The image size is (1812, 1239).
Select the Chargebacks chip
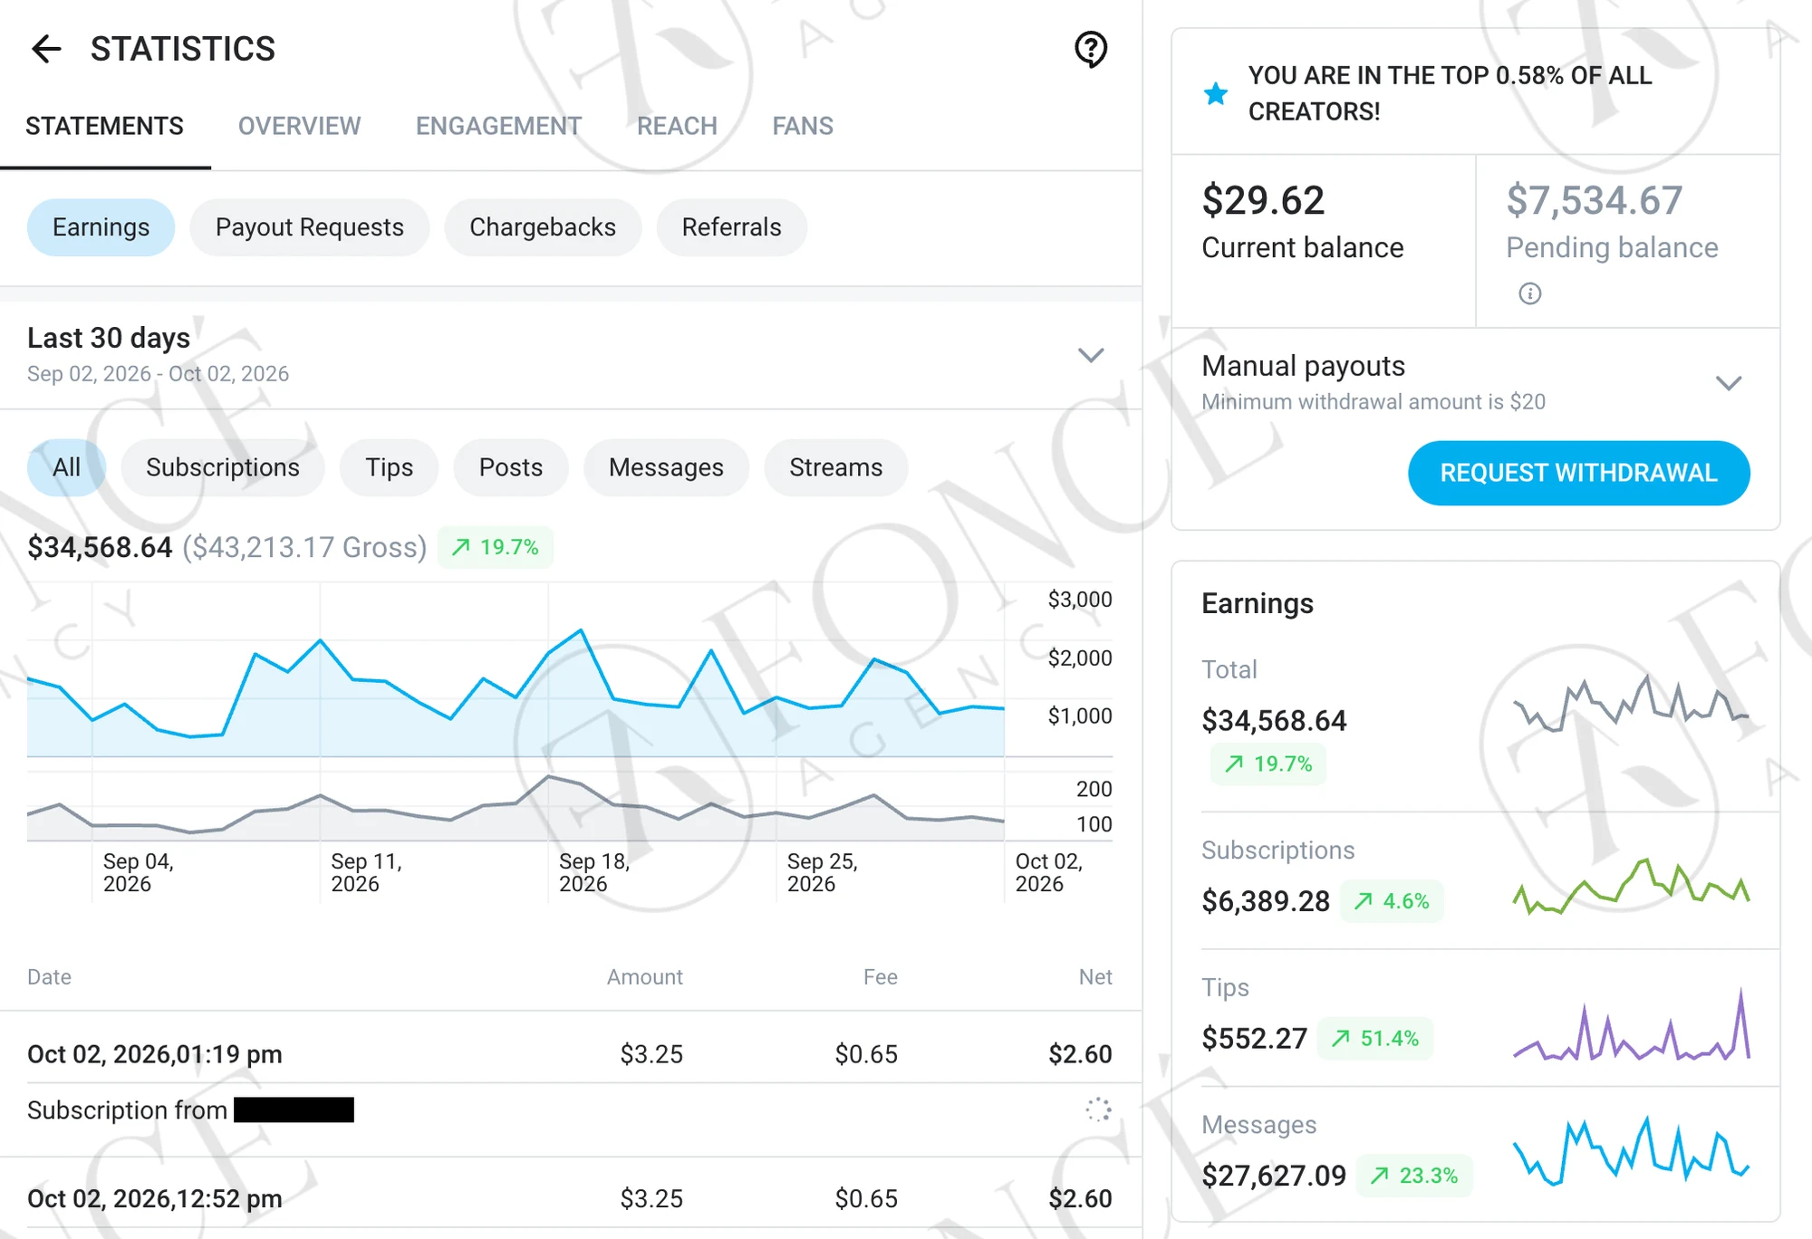542,227
